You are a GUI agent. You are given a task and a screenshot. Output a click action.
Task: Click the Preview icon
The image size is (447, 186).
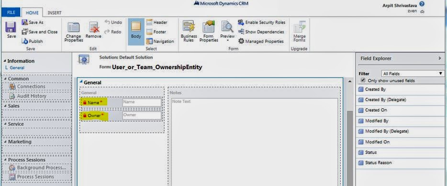point(227,26)
